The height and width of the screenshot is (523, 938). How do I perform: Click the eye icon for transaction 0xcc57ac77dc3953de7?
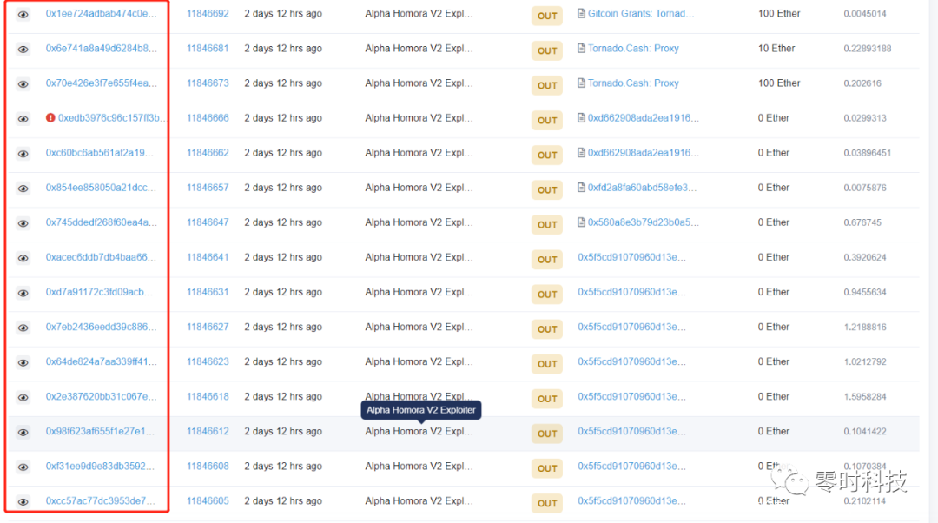tap(23, 501)
